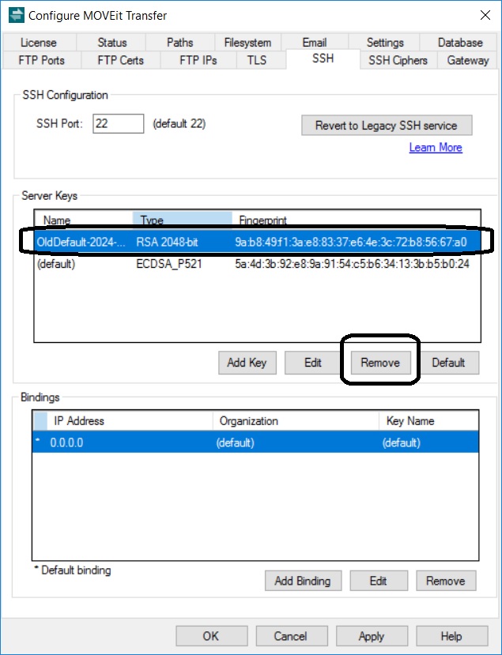Image resolution: width=502 pixels, height=655 pixels.
Task: Edit the selected server key
Action: pyautogui.click(x=312, y=363)
